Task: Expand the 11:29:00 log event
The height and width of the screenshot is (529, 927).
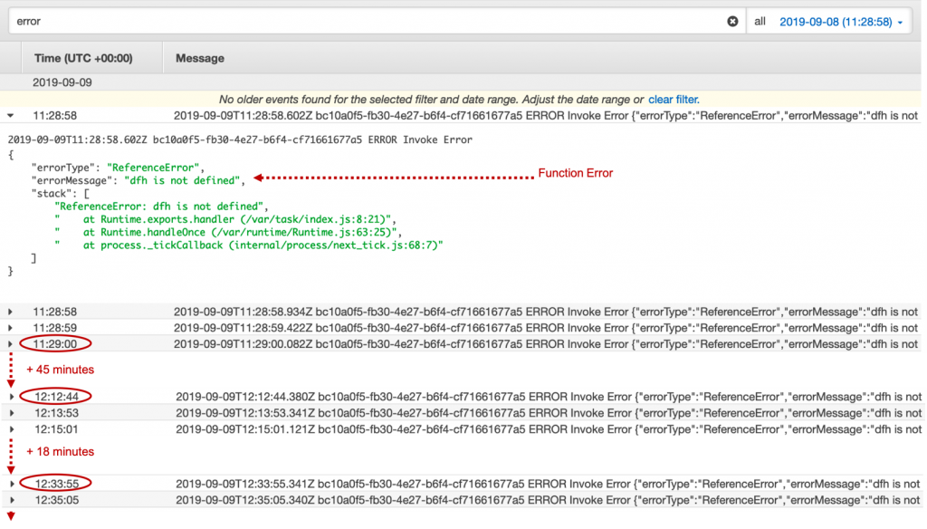Action: pyautogui.click(x=10, y=343)
